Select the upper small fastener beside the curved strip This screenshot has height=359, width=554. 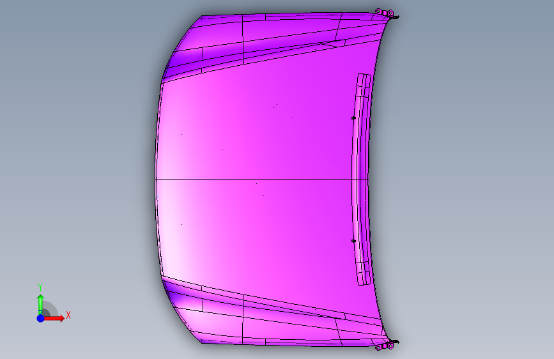coord(353,118)
